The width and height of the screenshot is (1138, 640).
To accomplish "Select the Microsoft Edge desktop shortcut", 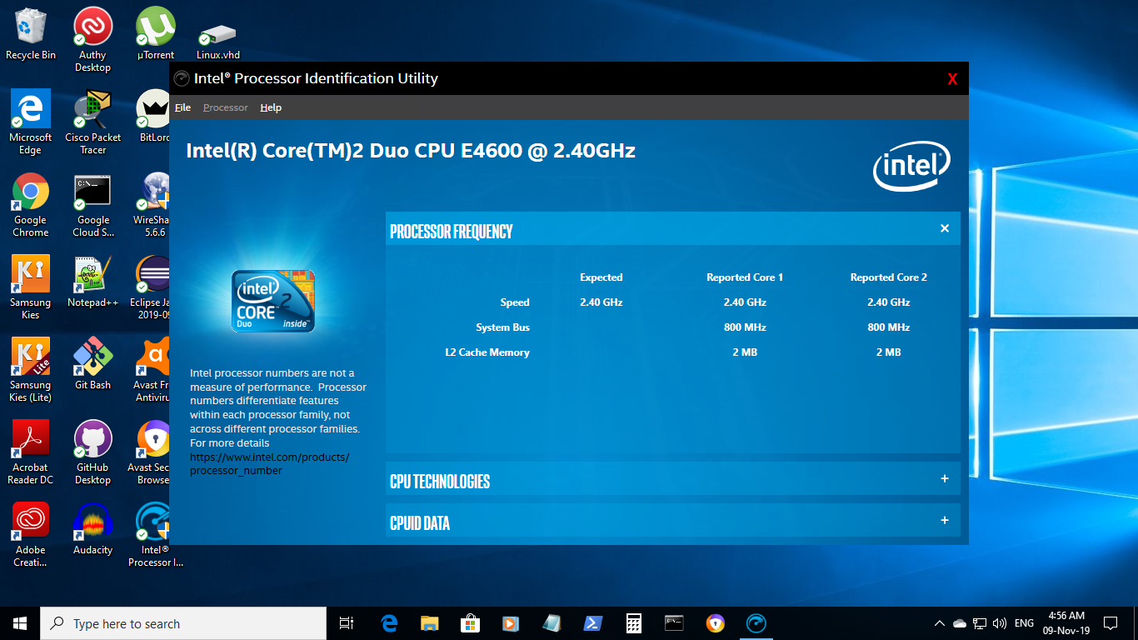I will tap(31, 122).
